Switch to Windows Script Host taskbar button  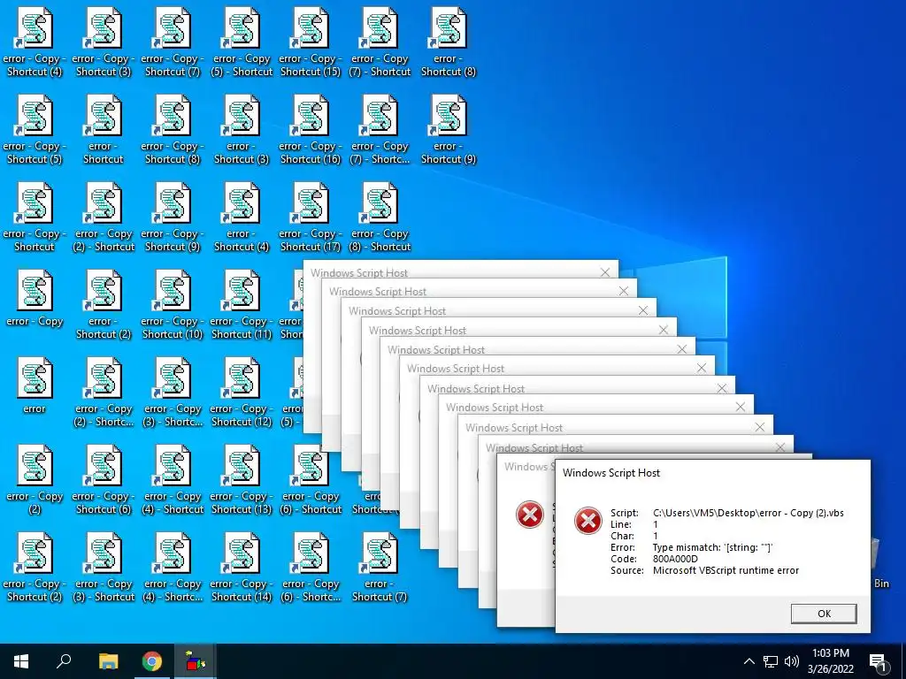coord(196,661)
